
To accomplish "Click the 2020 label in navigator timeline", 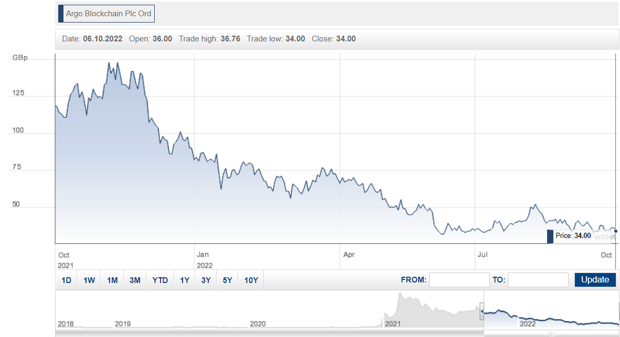I will 258,324.
